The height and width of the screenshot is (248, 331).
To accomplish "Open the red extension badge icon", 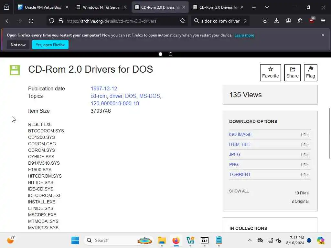I will coord(312,20).
